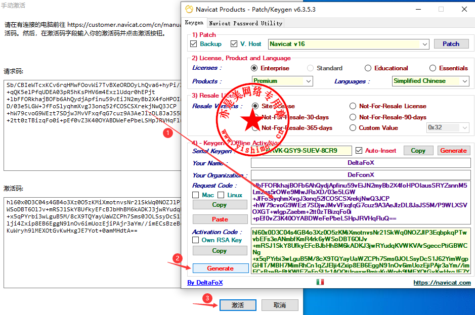Click the Your Name field containing DeltaFoX
The image size is (475, 315).
tap(361, 163)
